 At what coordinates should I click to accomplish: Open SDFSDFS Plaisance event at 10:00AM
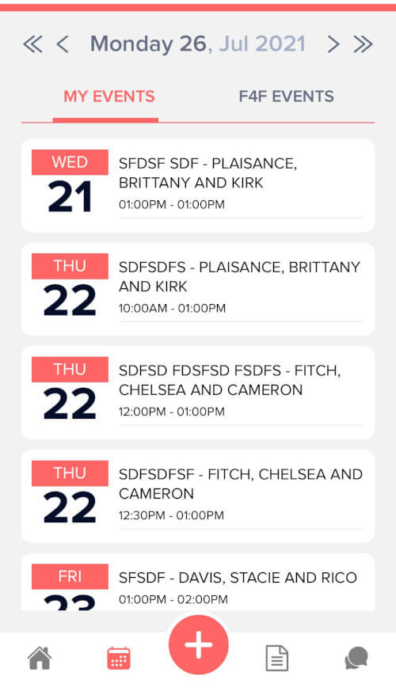(198, 289)
